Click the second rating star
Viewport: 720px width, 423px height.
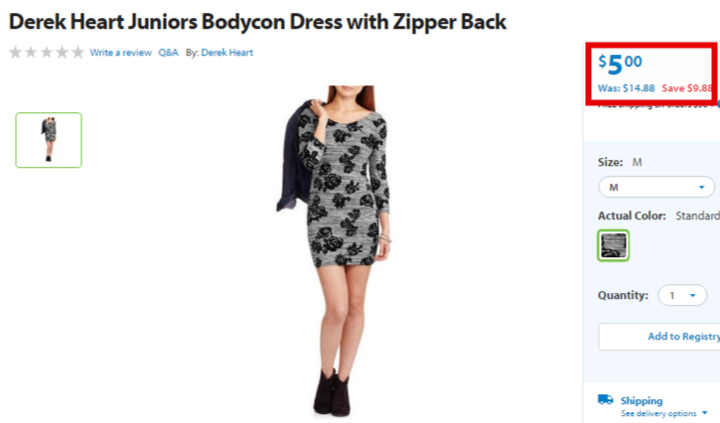(31, 53)
